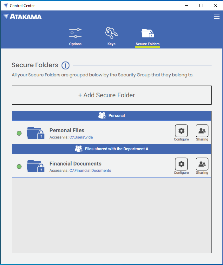Screen dimensions: 223x265
Task: Click the green status dot for Personal Files
Action: [19, 133]
